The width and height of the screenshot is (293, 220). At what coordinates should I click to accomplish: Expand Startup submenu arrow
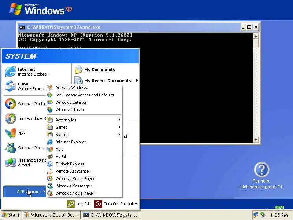pyautogui.click(x=119, y=134)
